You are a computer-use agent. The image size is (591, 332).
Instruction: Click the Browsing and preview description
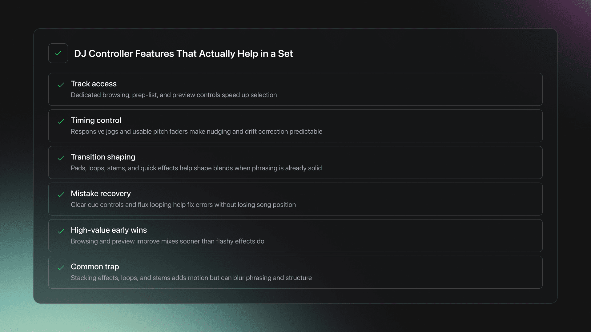(167, 241)
